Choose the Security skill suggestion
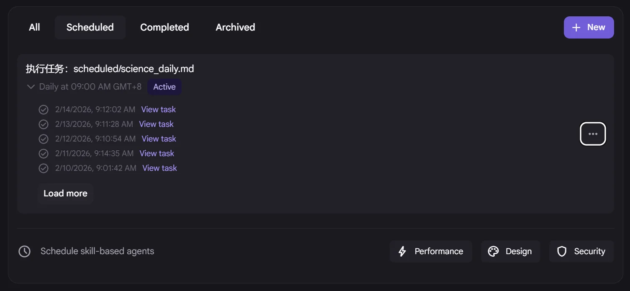 tap(581, 251)
